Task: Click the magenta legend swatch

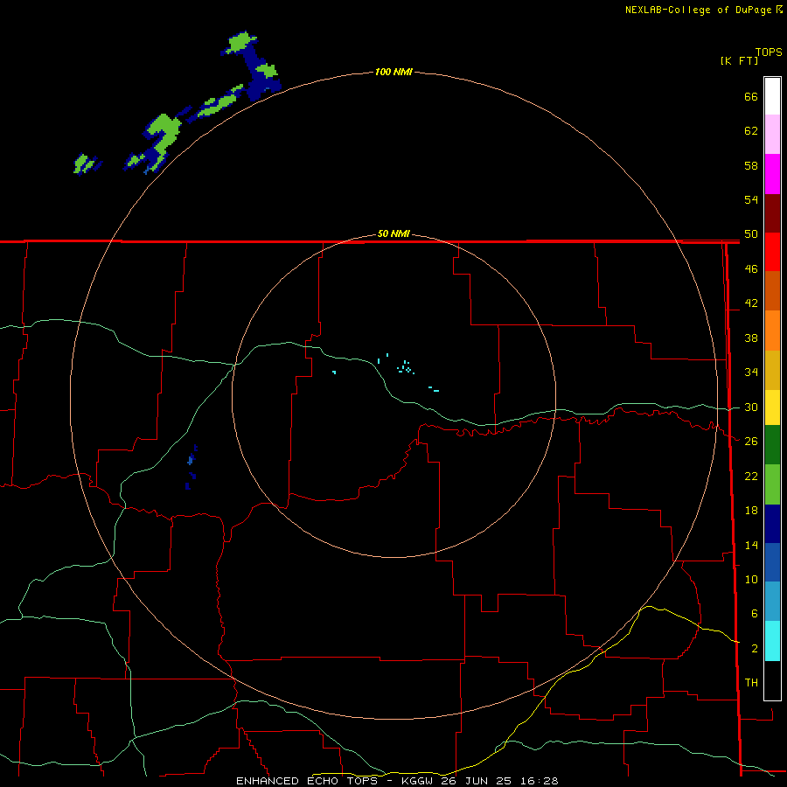Action: 772,174
